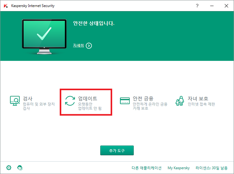Click the Kaspersky logo in title bar
Screen dimensions: 234x174
click(6, 6)
